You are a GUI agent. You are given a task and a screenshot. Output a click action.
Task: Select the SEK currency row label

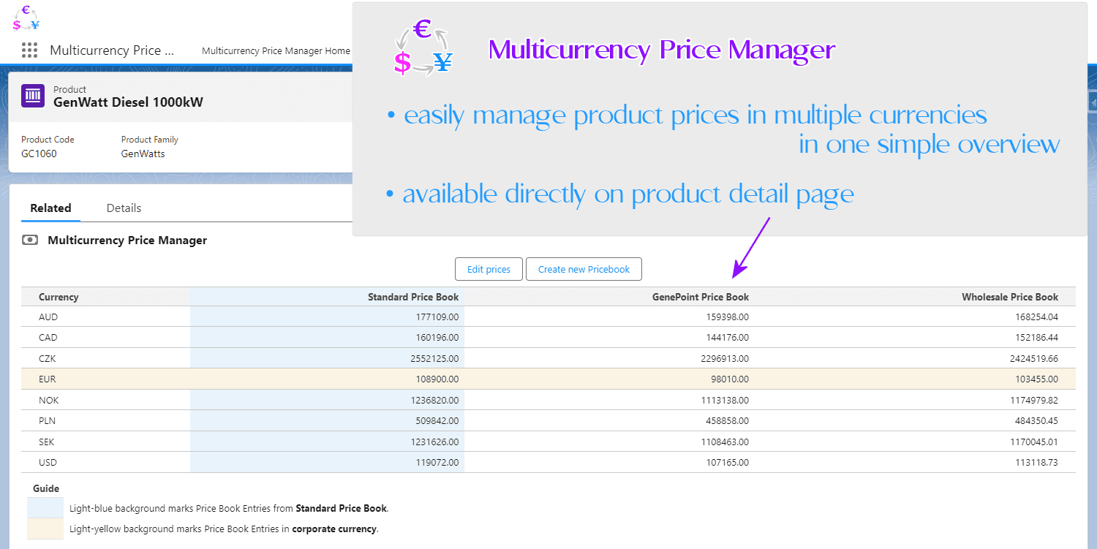(x=47, y=442)
